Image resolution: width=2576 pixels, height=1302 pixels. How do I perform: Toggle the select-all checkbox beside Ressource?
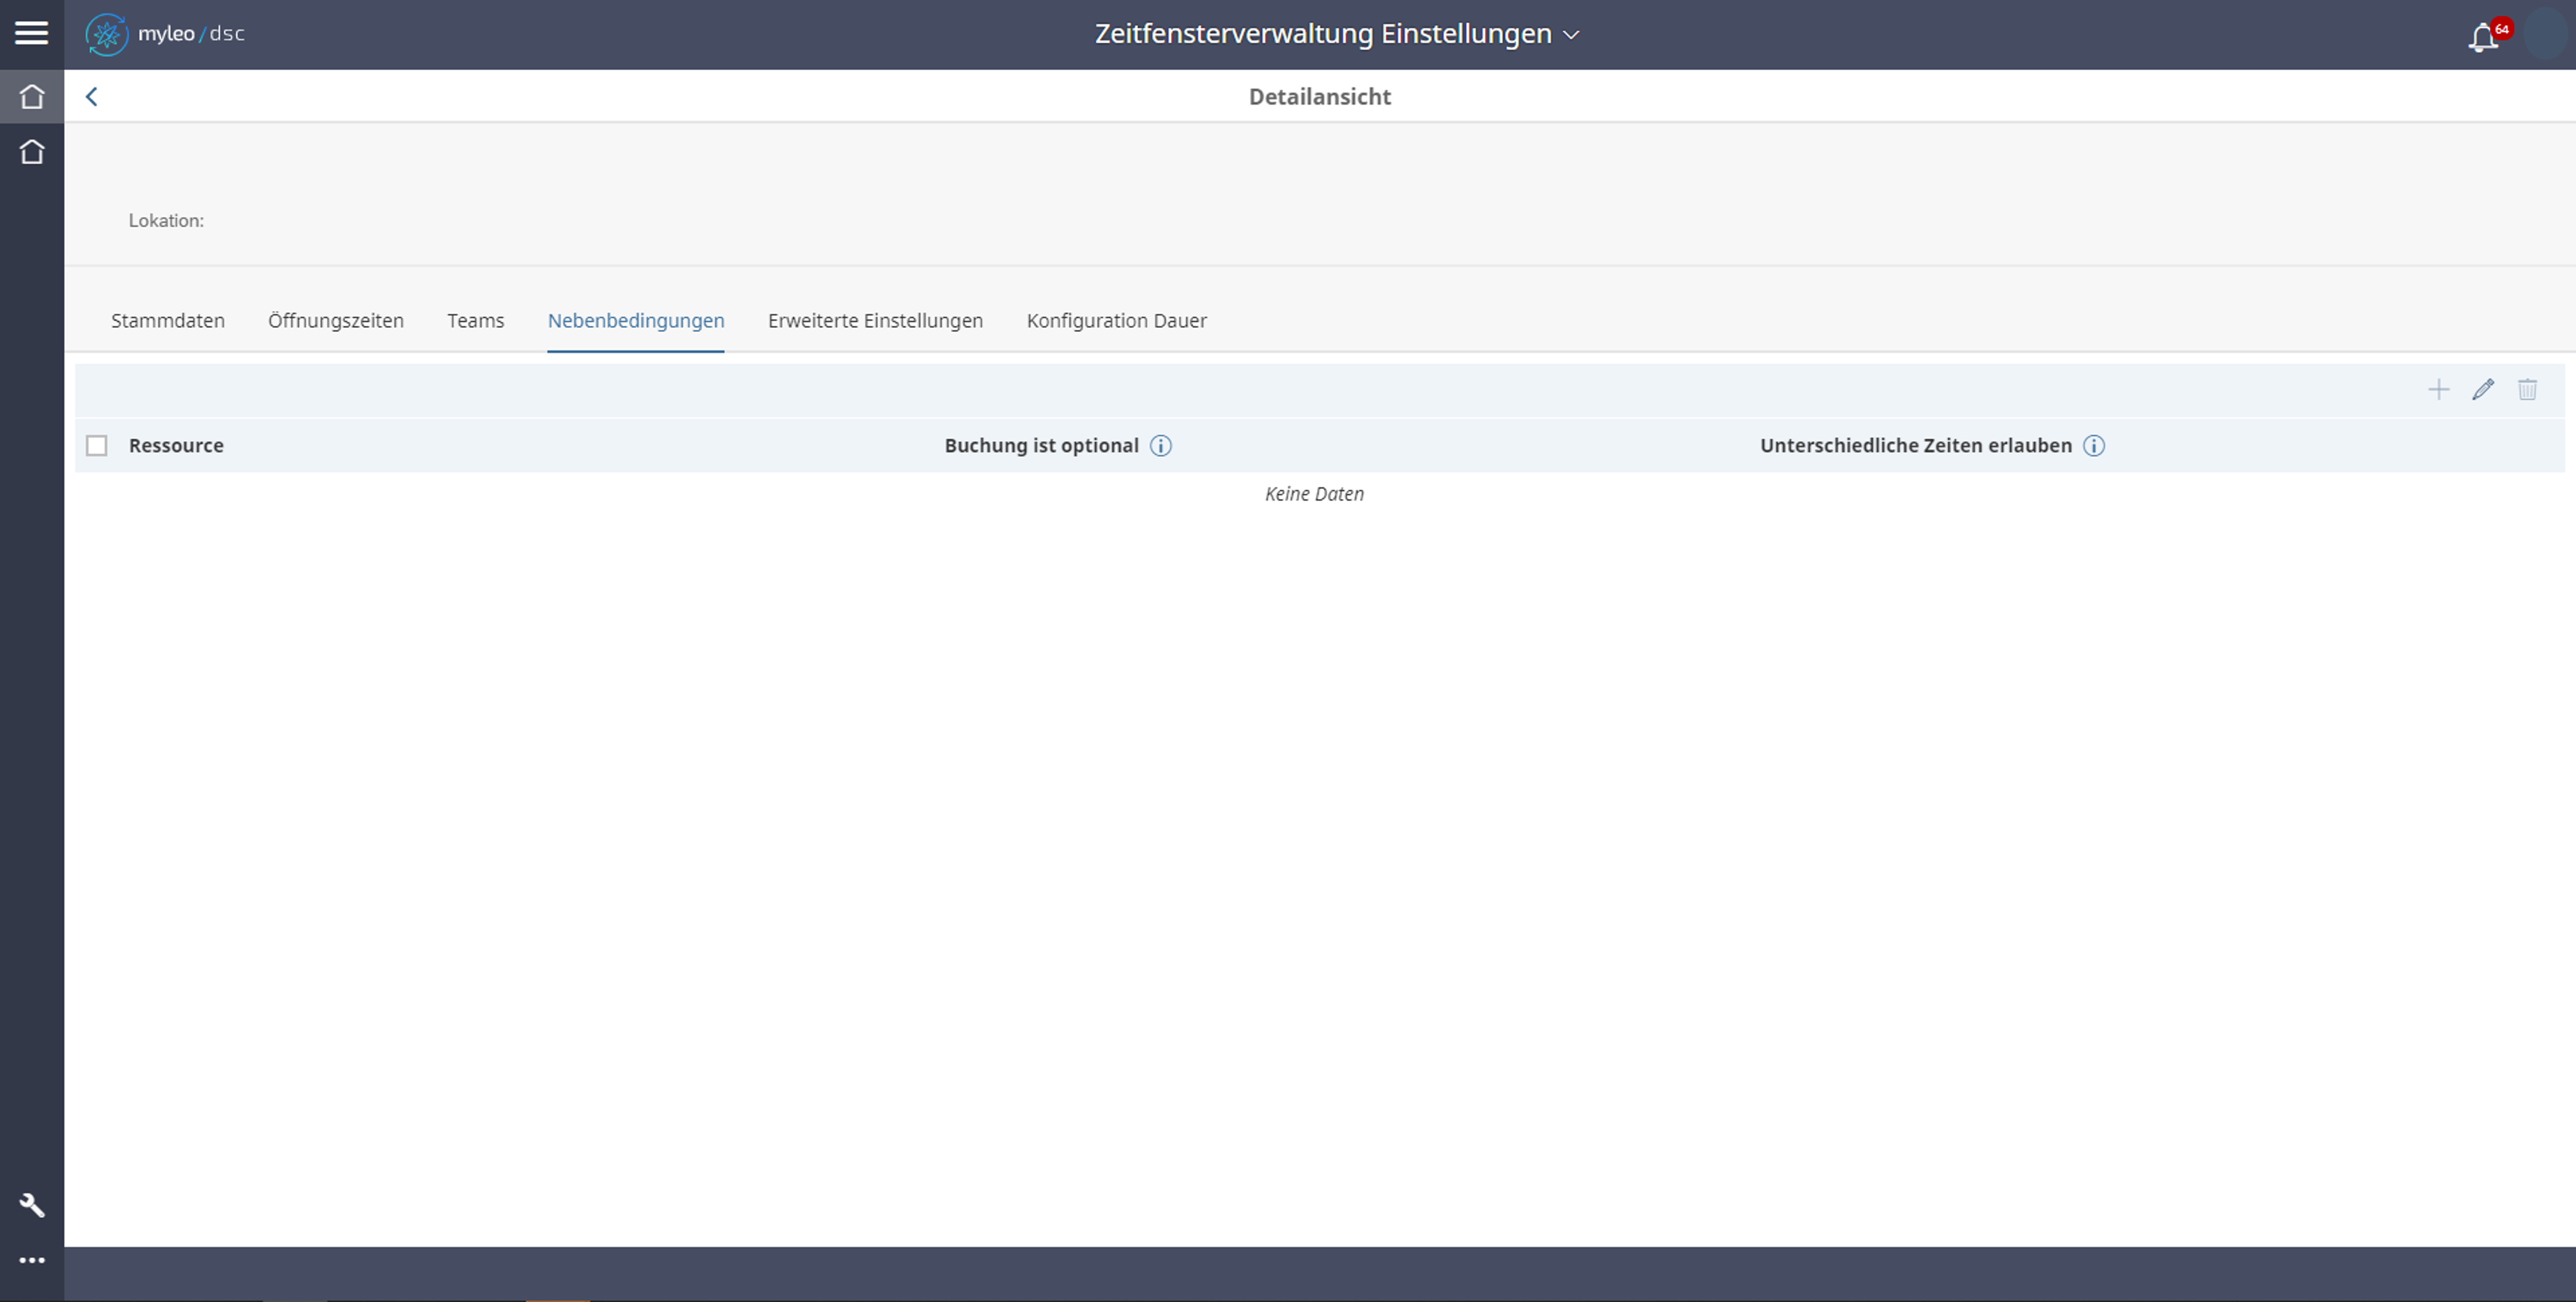coord(97,446)
